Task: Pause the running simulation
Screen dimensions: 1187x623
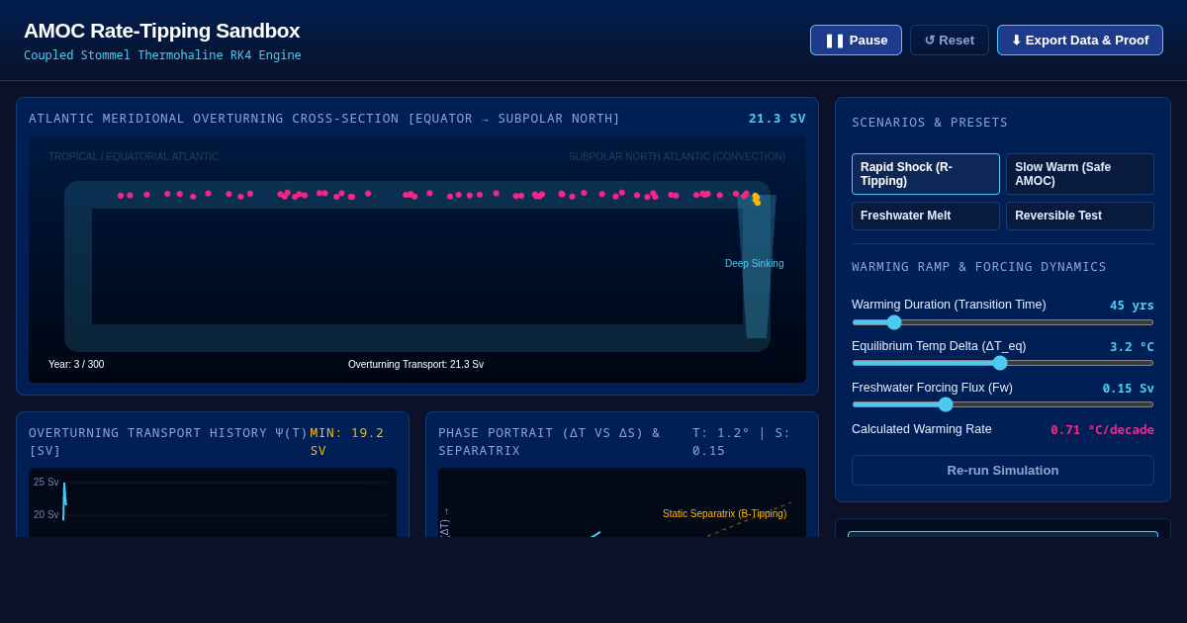Action: [856, 41]
